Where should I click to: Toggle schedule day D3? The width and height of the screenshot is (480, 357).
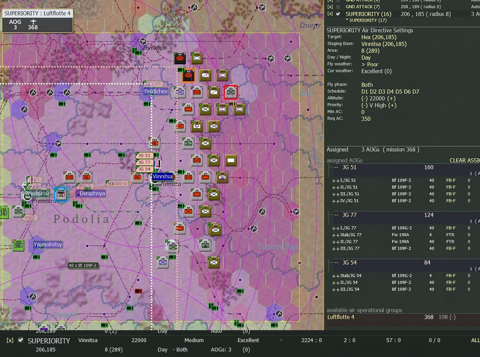(x=382, y=92)
